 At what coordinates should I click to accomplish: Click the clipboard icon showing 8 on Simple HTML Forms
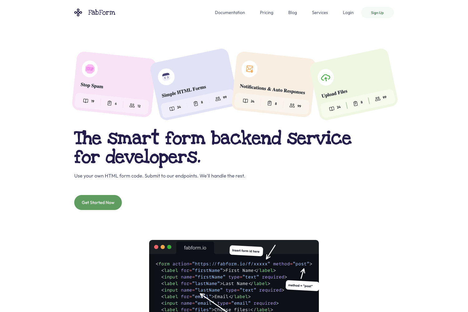click(x=196, y=103)
